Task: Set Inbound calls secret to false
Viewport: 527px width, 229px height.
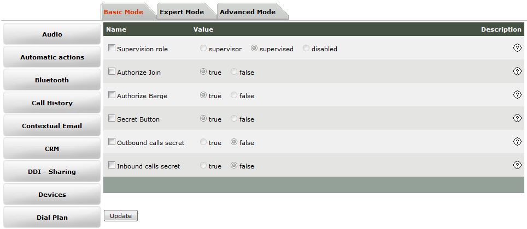Action: [x=234, y=166]
